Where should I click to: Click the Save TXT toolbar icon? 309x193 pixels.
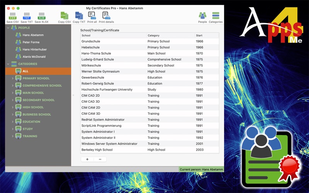click(x=27, y=16)
